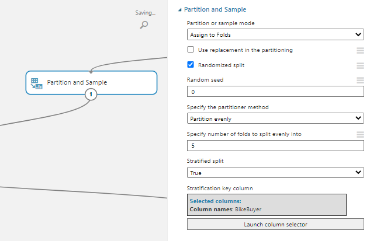370x241 pixels.
Task: Open the Partition or sample mode dropdown
Action: coord(275,35)
